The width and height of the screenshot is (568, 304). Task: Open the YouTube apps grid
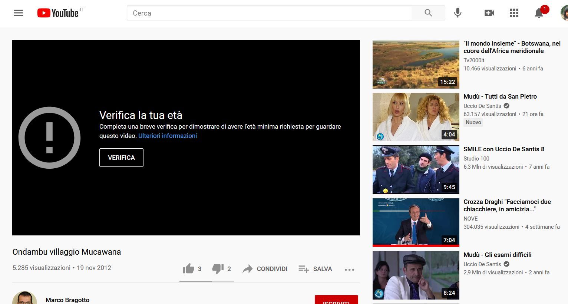pyautogui.click(x=514, y=13)
